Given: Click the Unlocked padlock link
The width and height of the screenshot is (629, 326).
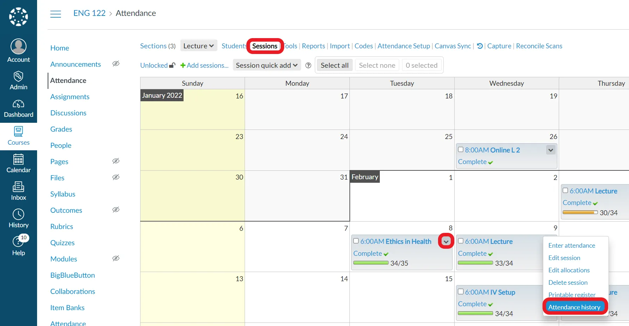Looking at the screenshot, I should point(157,65).
